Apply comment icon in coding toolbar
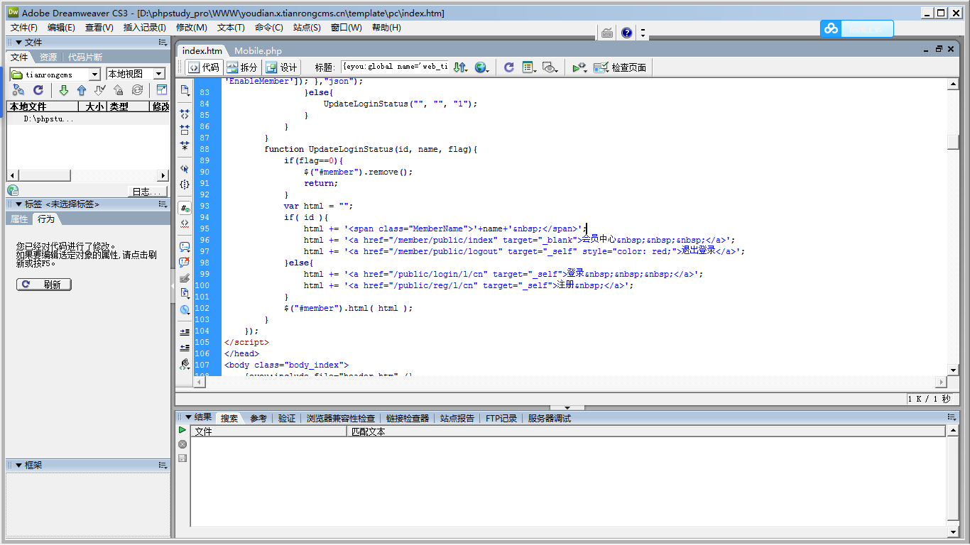This screenshot has height=545, width=970. pyautogui.click(x=185, y=247)
